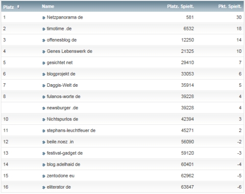Select points value 10 for Genes Lebenswerk
Viewport: 245px width, 194px height.
click(x=239, y=51)
